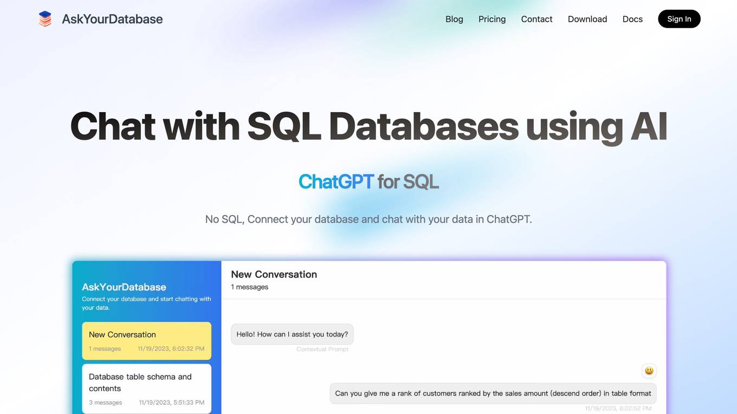Click the customer ranking request message bubble
Screen dimensions: 737x414
click(x=493, y=393)
